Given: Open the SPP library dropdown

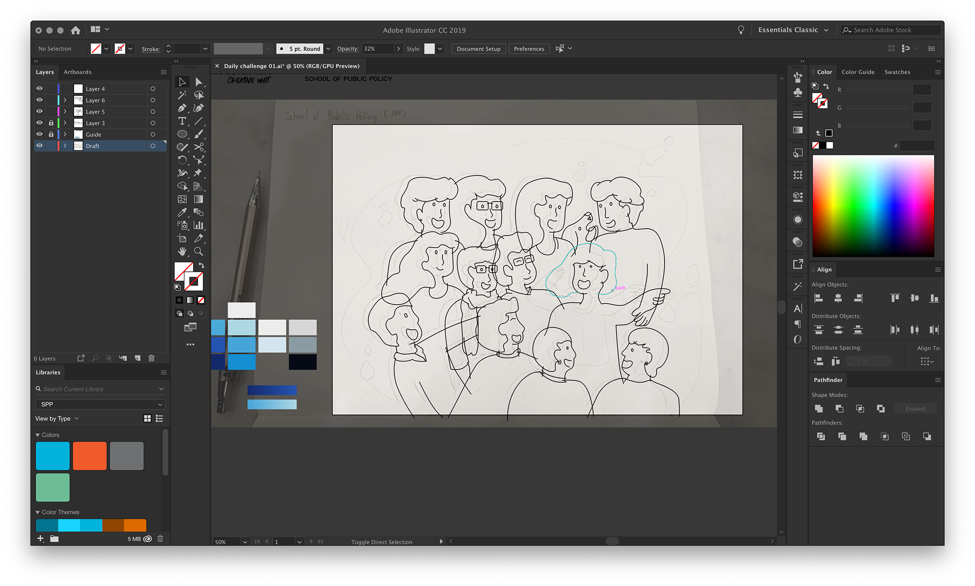Looking at the screenshot, I should coord(100,404).
